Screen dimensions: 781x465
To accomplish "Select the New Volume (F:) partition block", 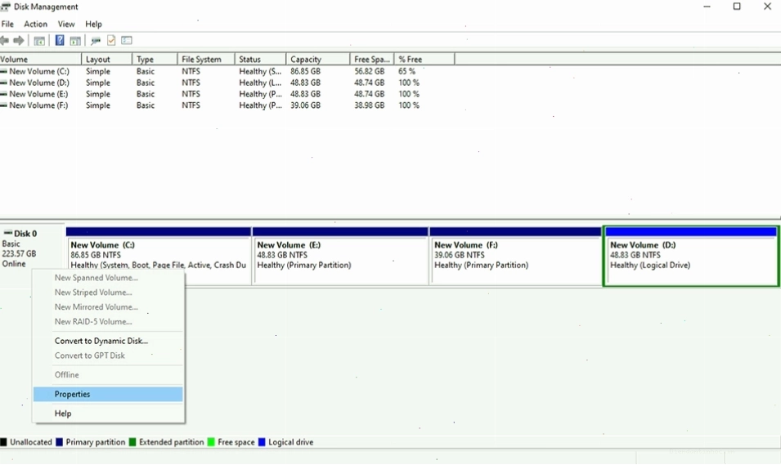I will pyautogui.click(x=515, y=257).
